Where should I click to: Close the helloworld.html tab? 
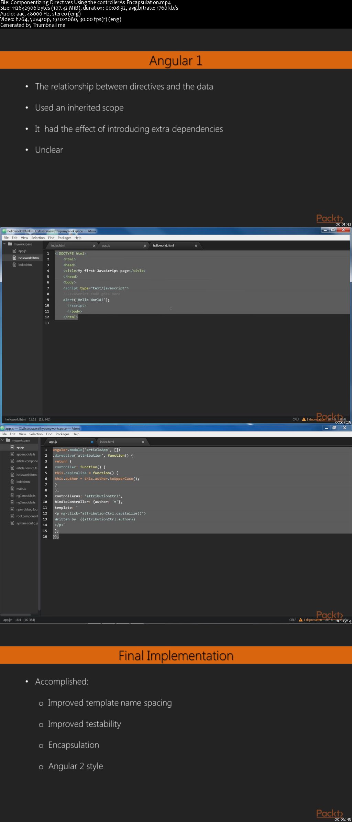click(x=196, y=246)
